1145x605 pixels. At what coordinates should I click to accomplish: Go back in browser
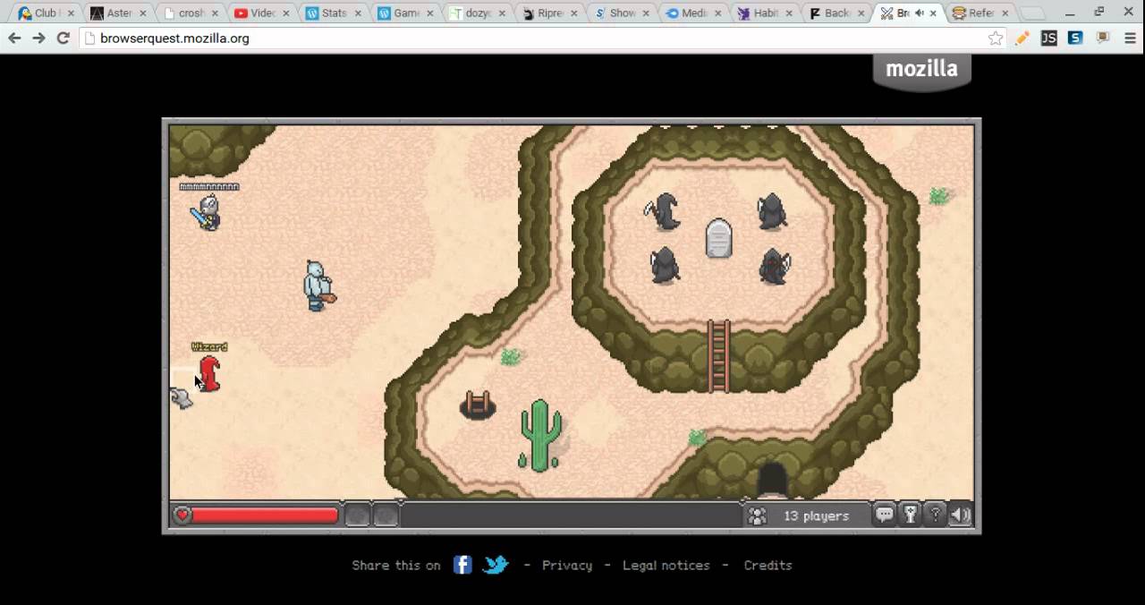(x=14, y=38)
